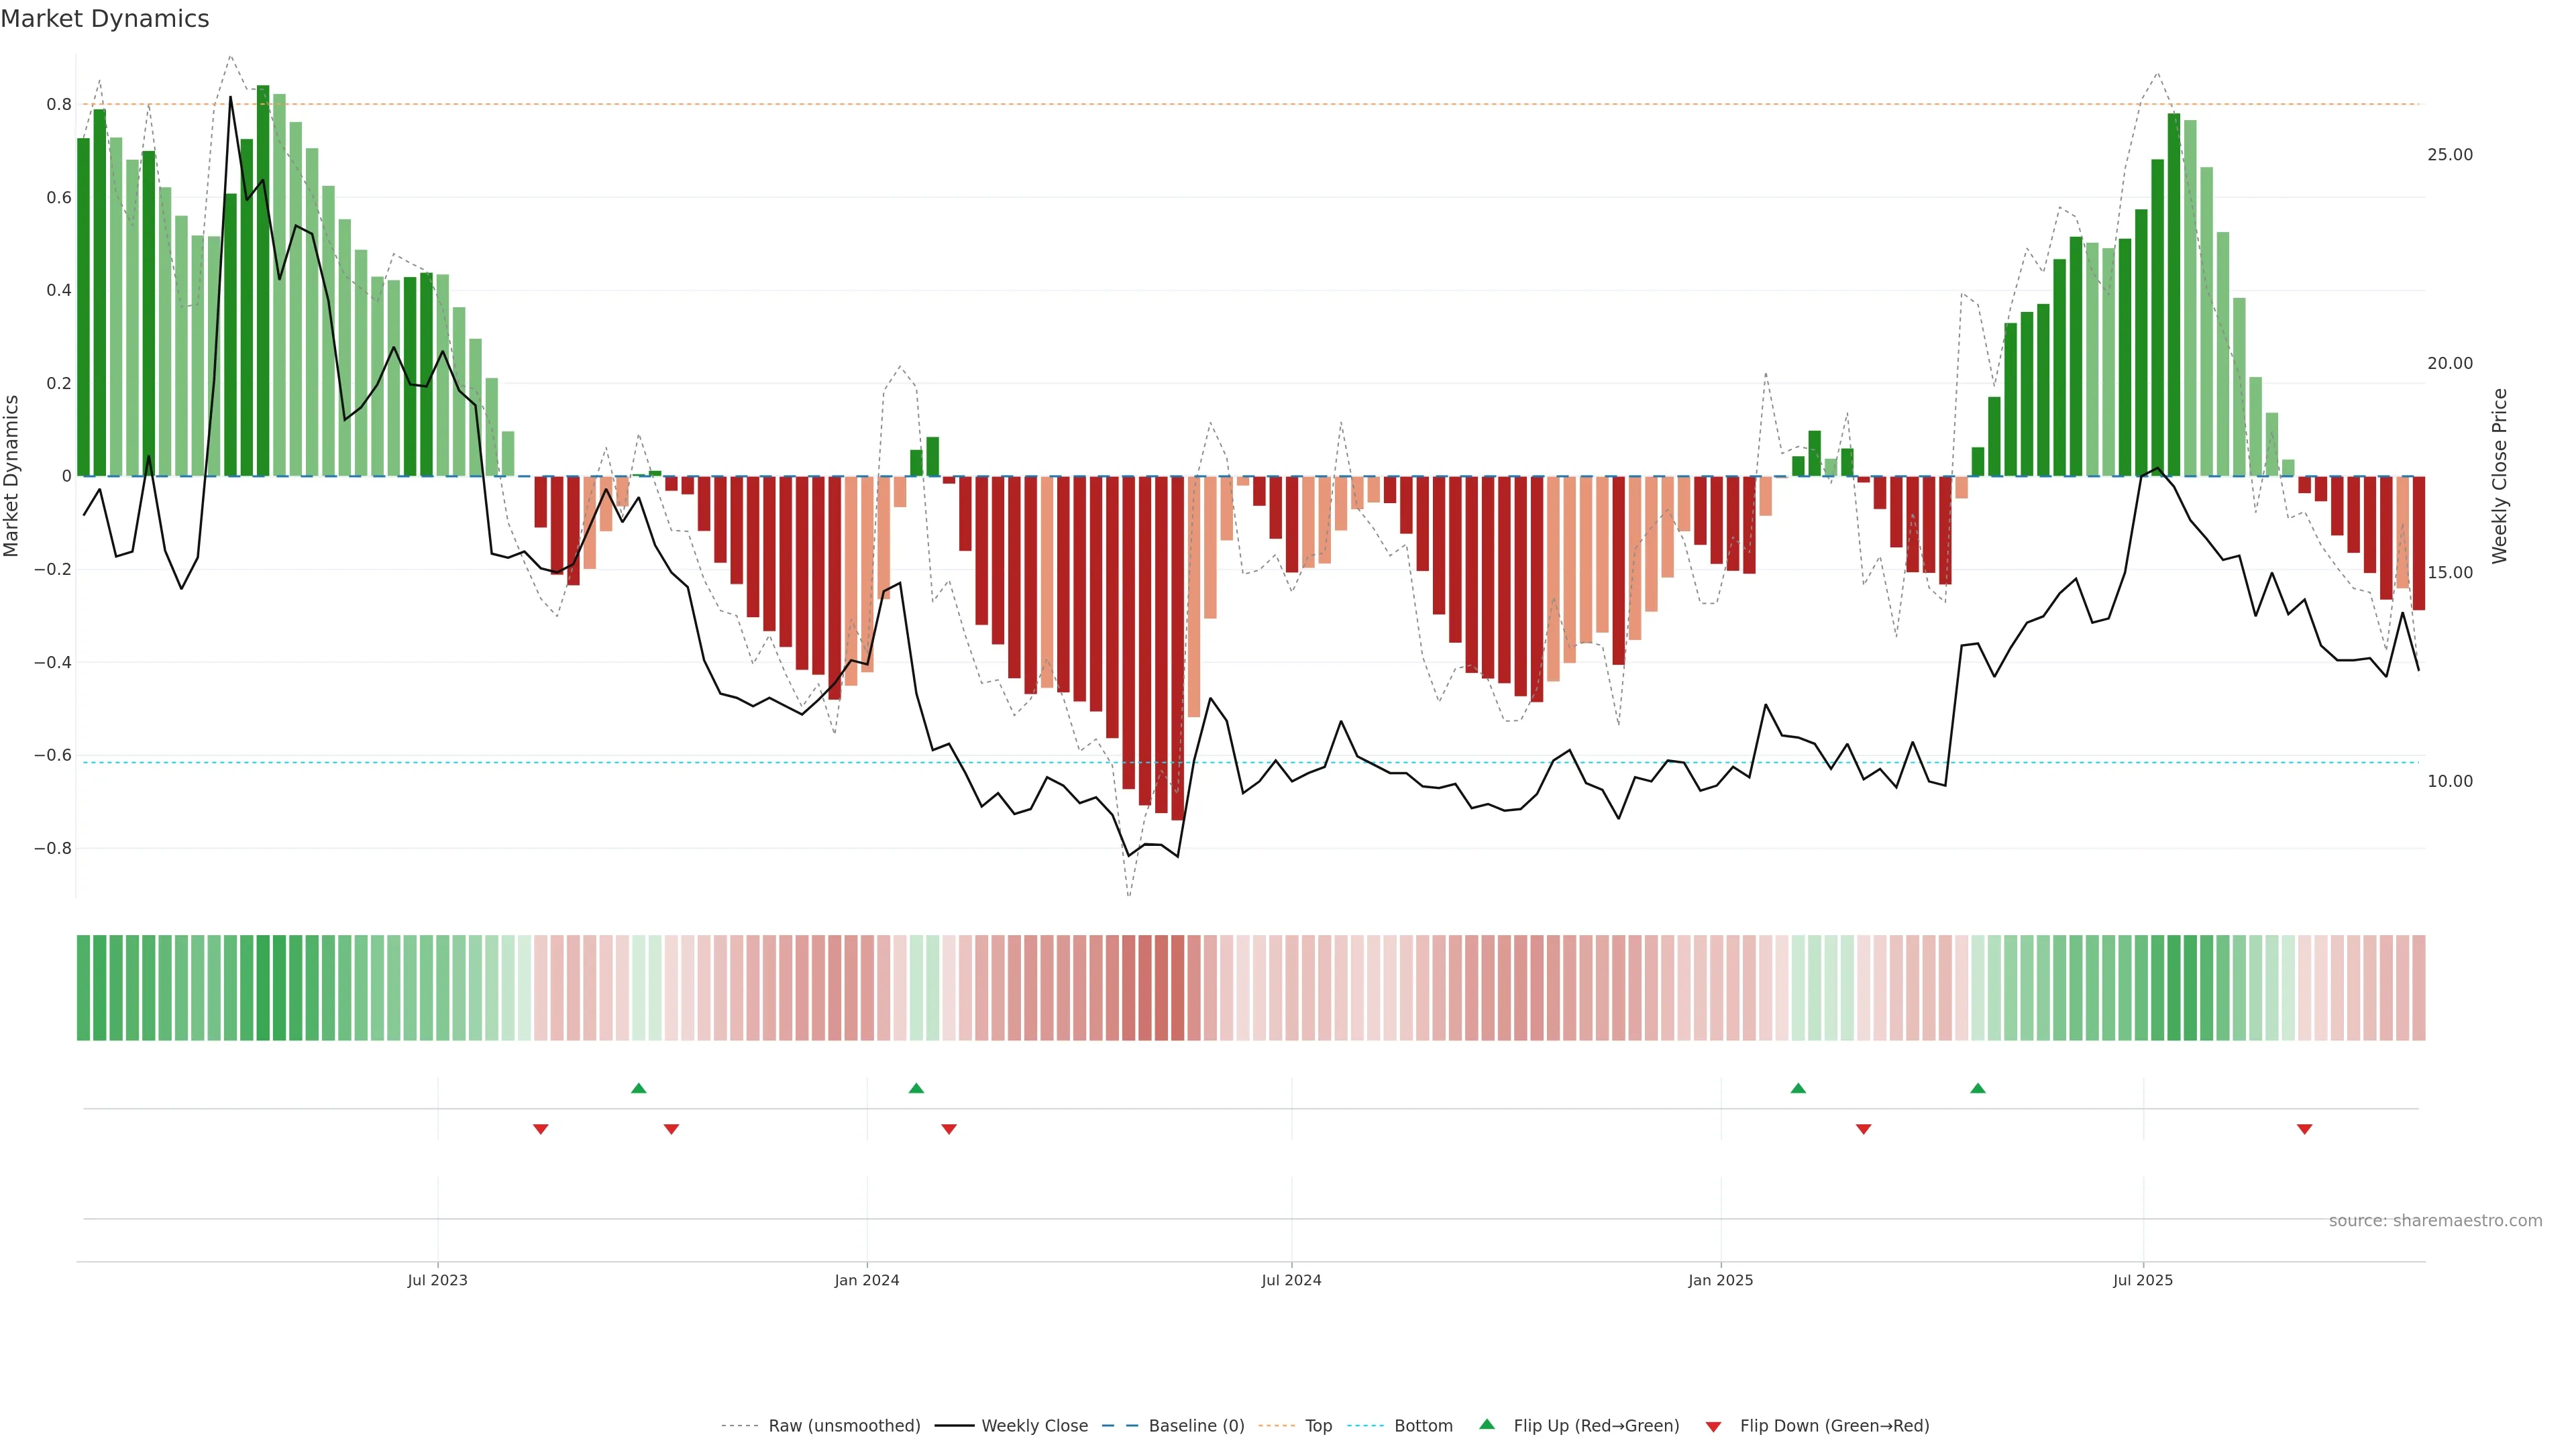Click the Market Dynamics chart title
2576x1449 pixels.
click(105, 19)
